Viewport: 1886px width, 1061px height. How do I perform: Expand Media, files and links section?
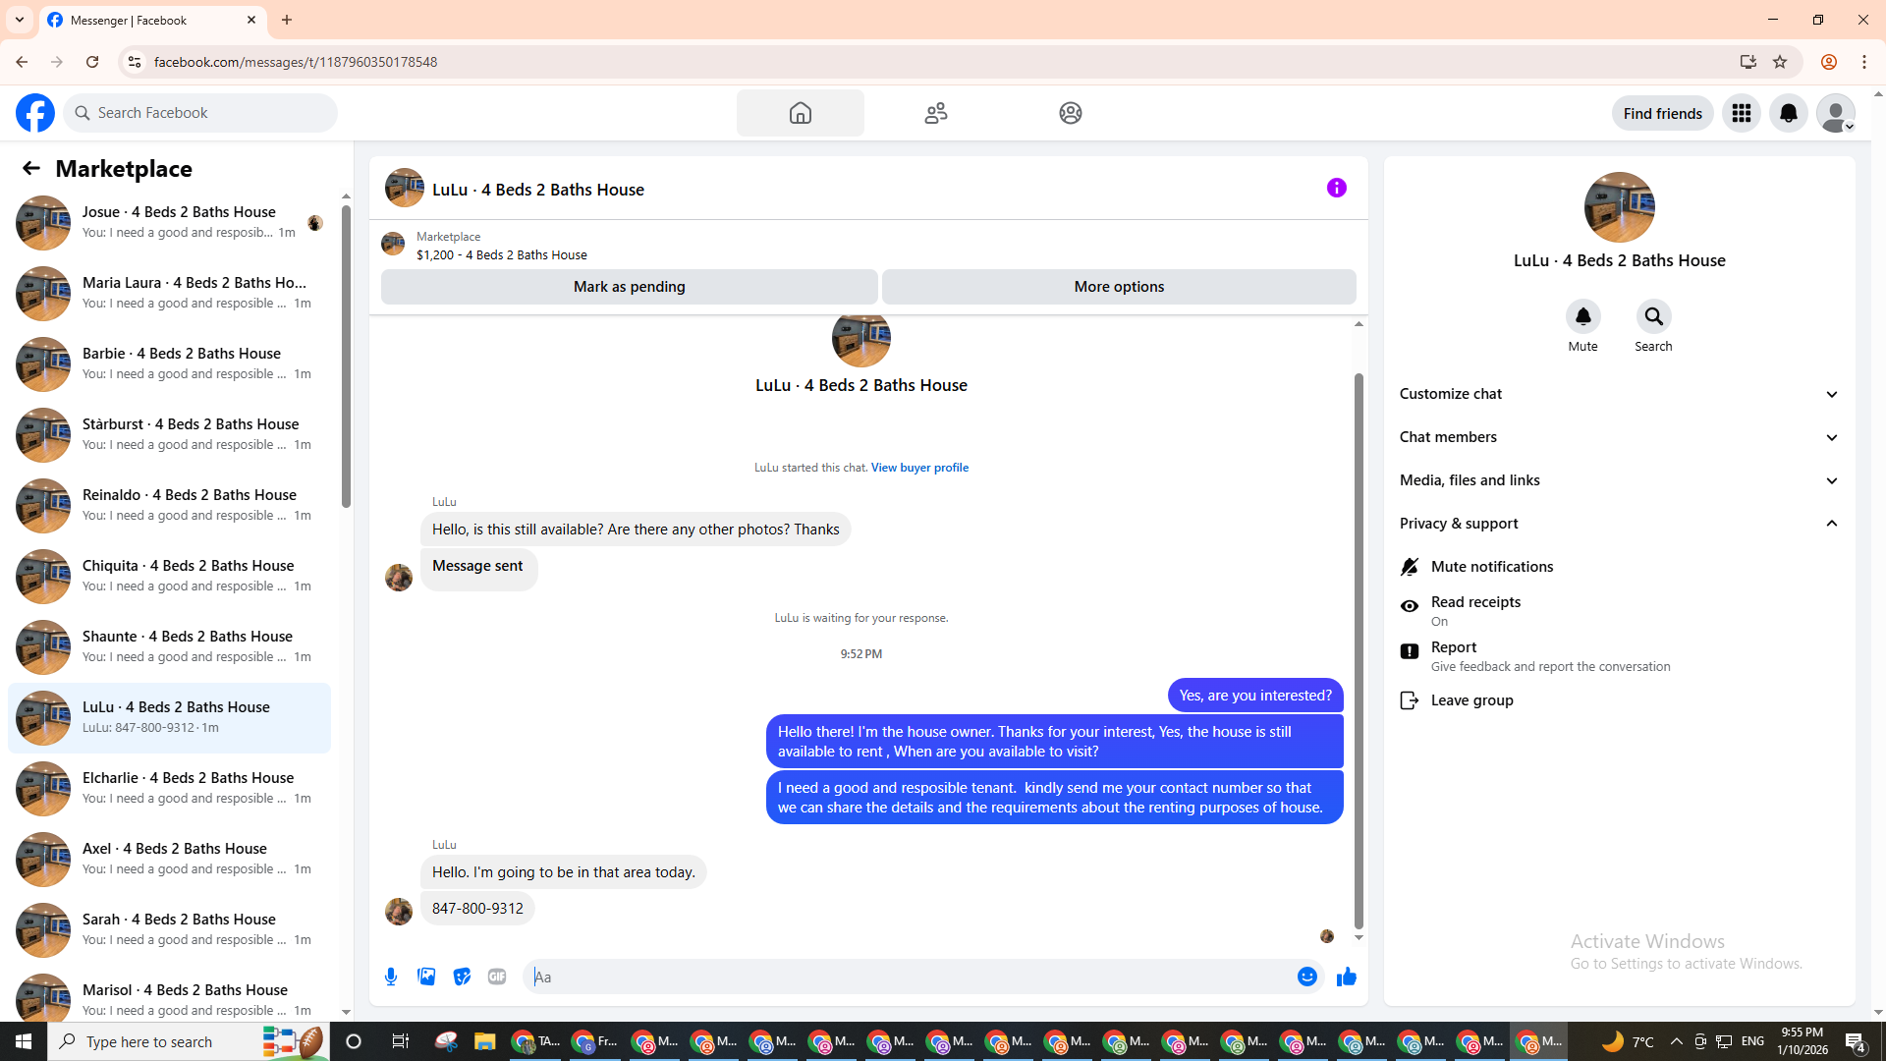[x=1619, y=480]
